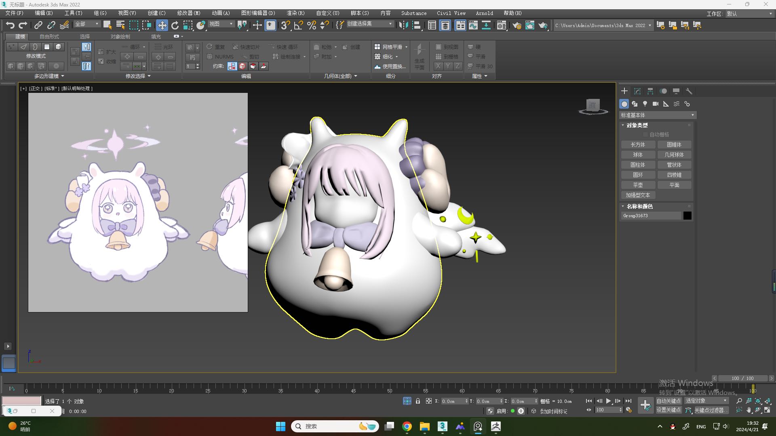Click the black object color swatch
This screenshot has width=776, height=436.
point(687,216)
